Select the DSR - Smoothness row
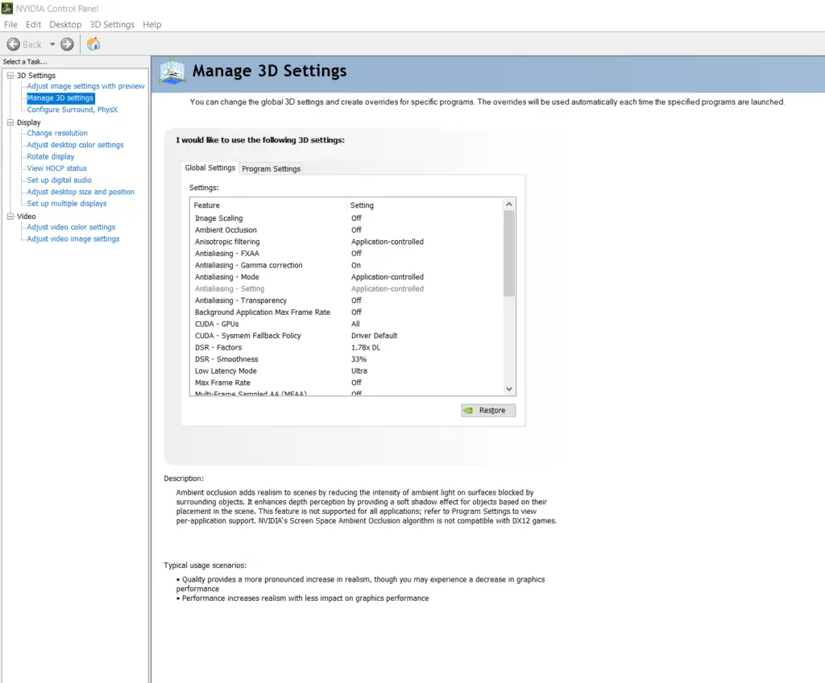This screenshot has width=825, height=683. click(346, 359)
